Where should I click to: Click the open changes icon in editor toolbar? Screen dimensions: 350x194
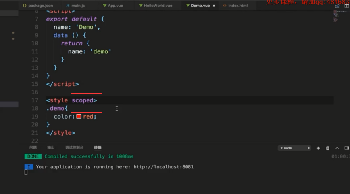pyautogui.click(x=337, y=6)
